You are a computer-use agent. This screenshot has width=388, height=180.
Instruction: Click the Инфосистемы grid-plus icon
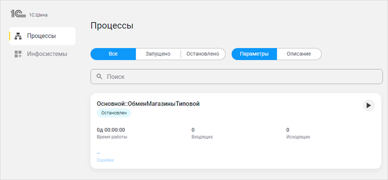[18, 54]
